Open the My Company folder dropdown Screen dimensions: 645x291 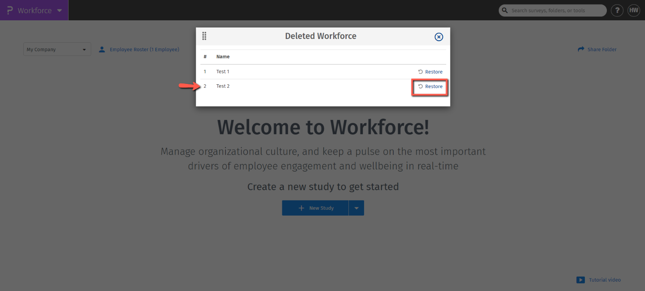[x=57, y=50]
